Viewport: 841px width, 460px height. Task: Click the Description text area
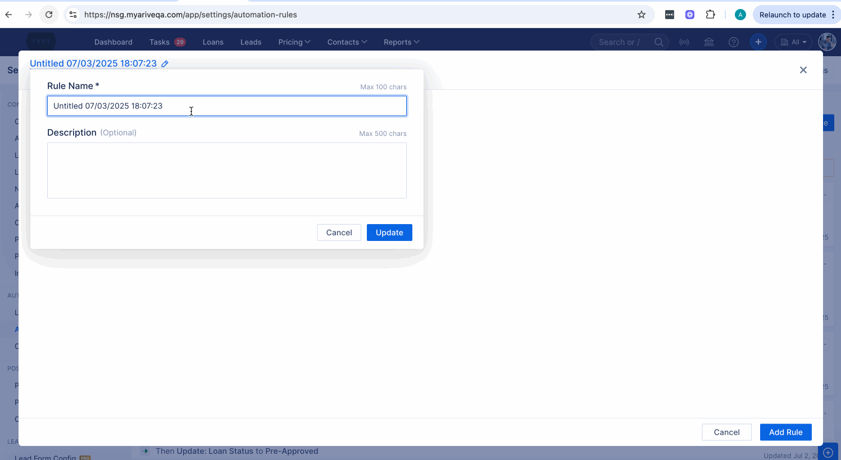[x=227, y=170]
